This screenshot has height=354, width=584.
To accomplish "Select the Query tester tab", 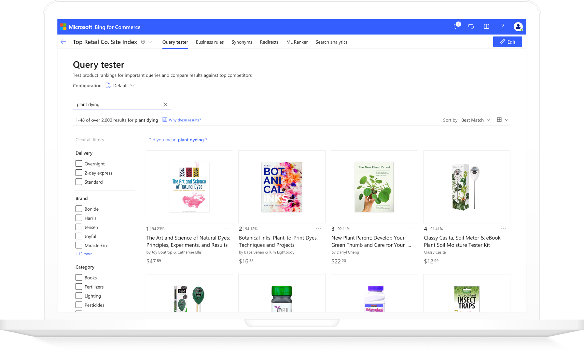I will tap(175, 42).
